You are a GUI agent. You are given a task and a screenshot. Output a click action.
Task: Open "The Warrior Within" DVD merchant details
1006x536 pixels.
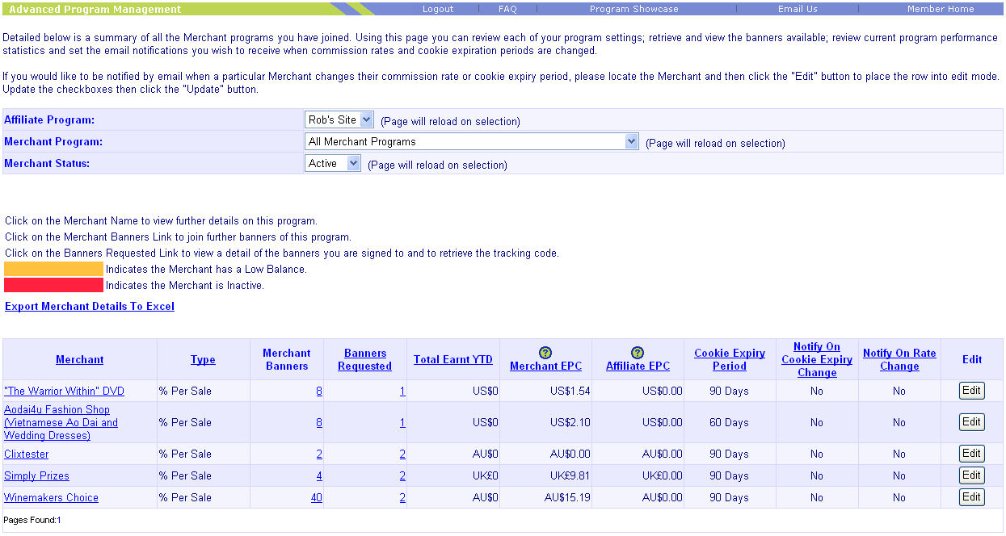(65, 391)
